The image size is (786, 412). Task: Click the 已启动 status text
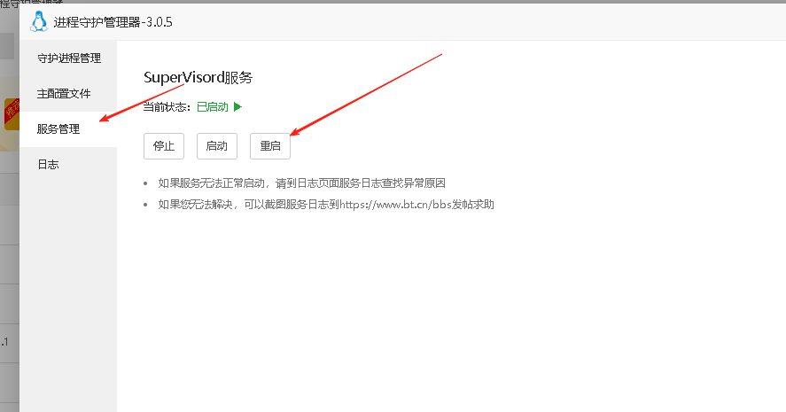213,106
